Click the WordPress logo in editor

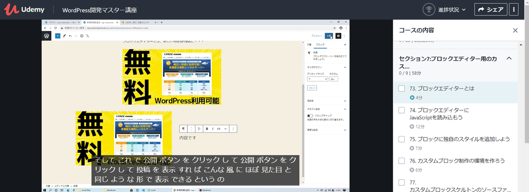[x=46, y=36]
